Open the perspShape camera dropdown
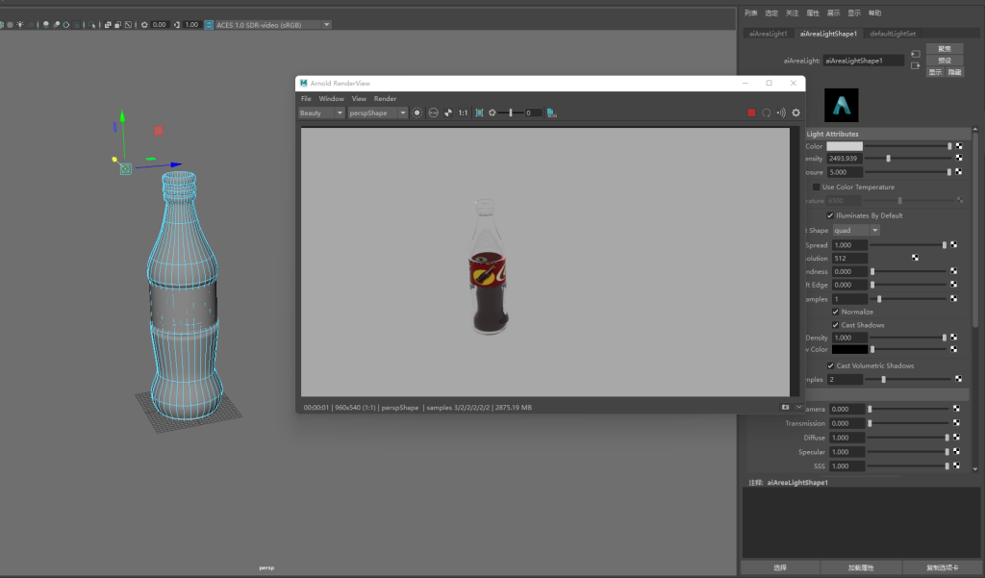 pos(377,113)
